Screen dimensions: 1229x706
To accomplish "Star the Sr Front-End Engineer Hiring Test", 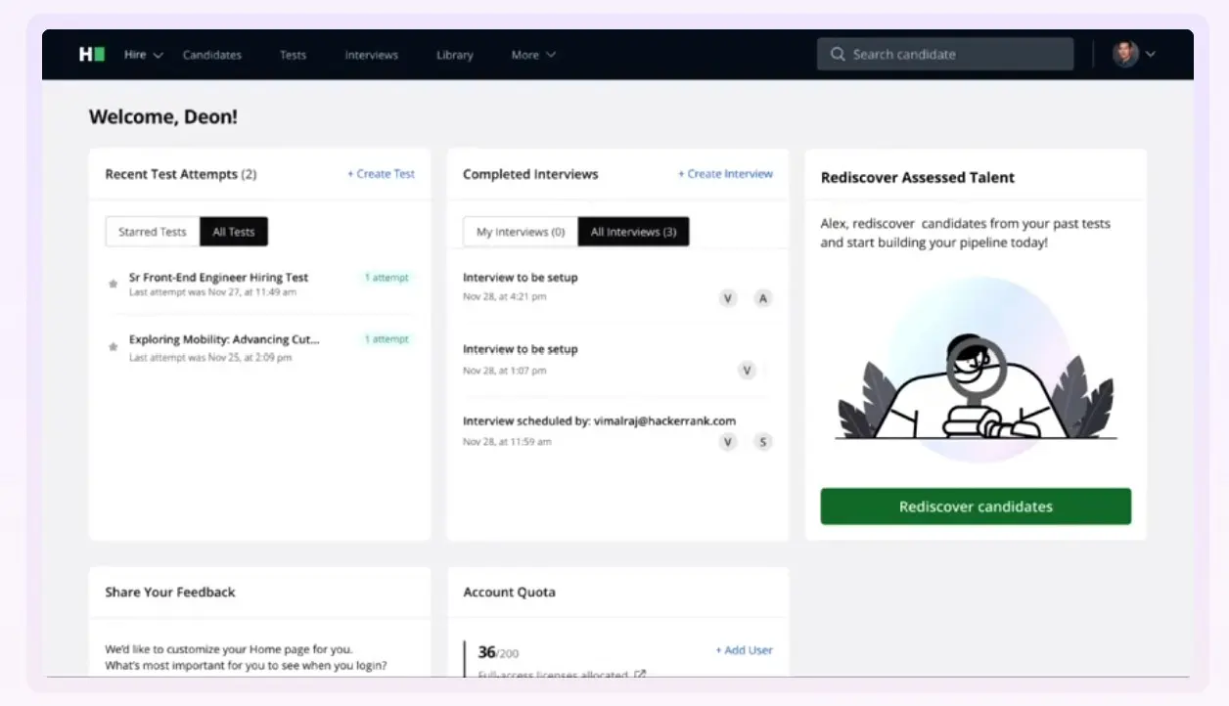I will tap(114, 285).
